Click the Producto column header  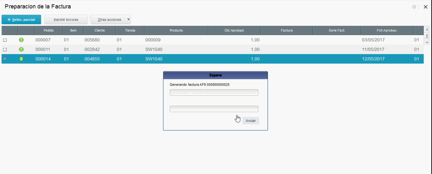coord(176,30)
